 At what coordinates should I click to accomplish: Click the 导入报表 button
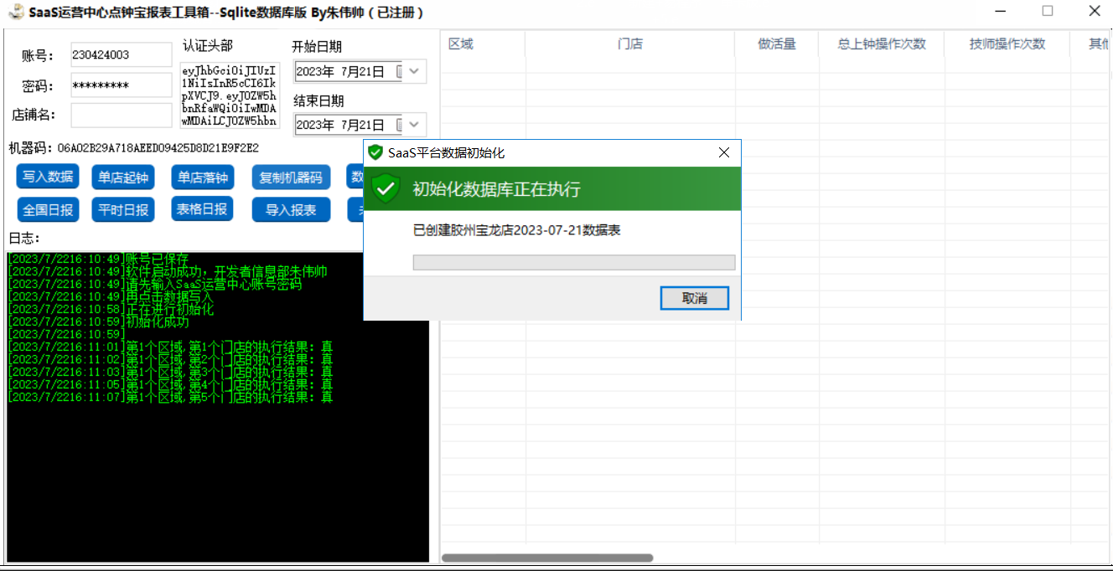pyautogui.click(x=291, y=210)
